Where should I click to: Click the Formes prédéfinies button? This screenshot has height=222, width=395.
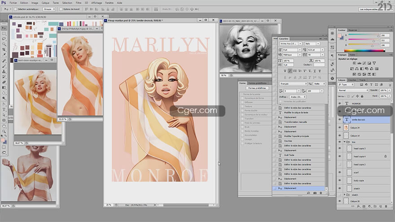[257, 88]
